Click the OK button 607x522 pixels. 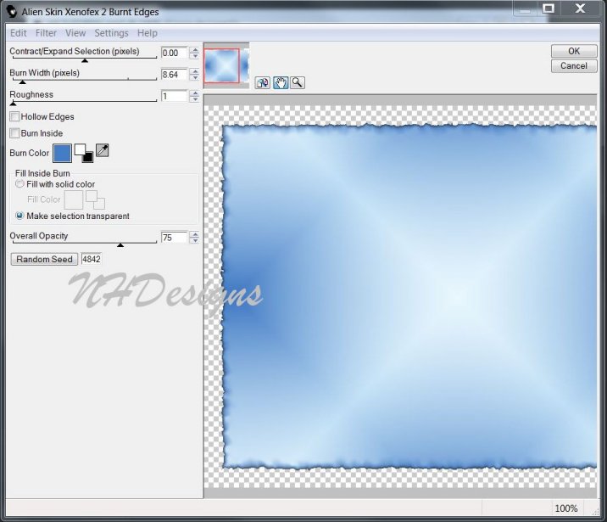coord(574,51)
